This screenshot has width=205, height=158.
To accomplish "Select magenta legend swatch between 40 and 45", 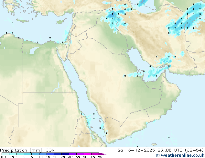I will coord(88,154).
